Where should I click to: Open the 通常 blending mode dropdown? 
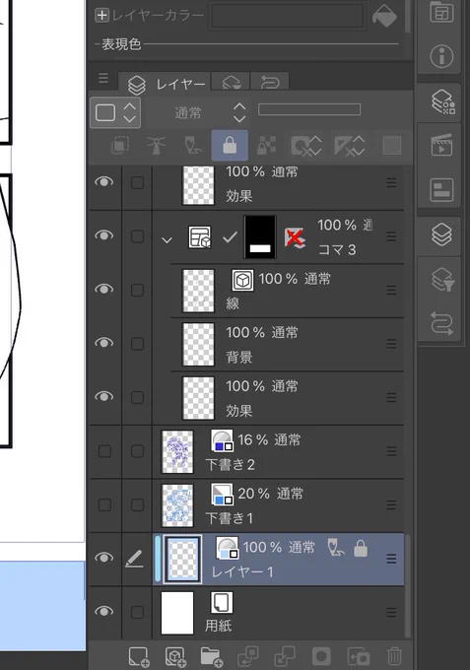[x=210, y=112]
